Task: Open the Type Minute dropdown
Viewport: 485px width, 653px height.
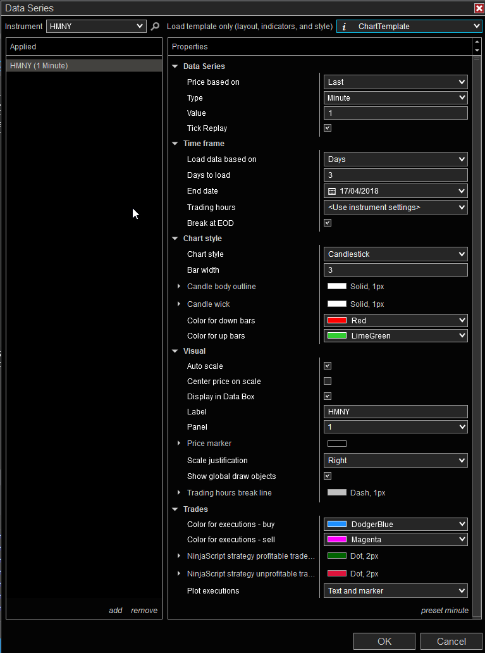Action: (x=395, y=98)
